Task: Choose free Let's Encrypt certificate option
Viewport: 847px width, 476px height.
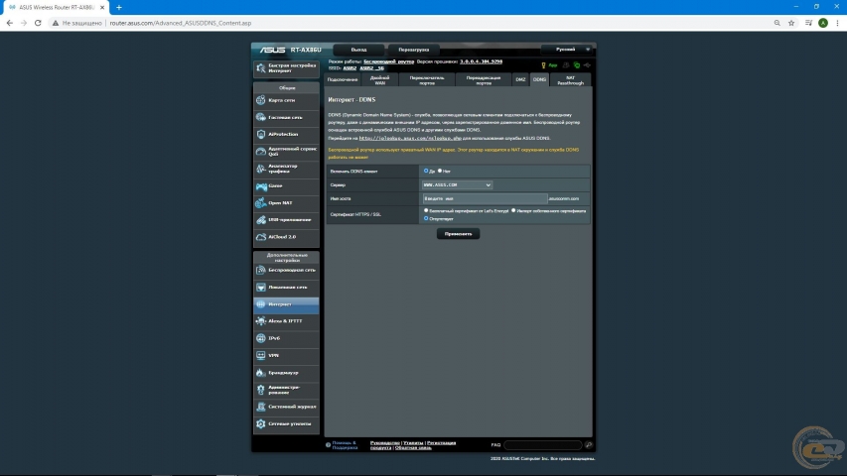Action: [x=426, y=210]
